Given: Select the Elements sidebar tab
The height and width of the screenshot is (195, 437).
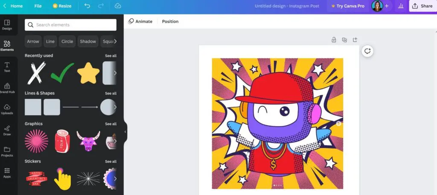Looking at the screenshot, I should coord(7,46).
